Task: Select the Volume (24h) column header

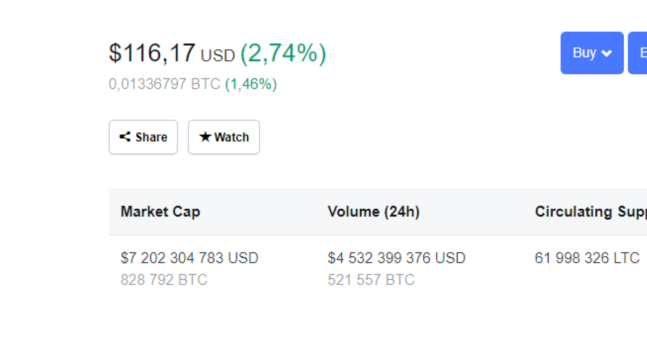Action: [374, 212]
